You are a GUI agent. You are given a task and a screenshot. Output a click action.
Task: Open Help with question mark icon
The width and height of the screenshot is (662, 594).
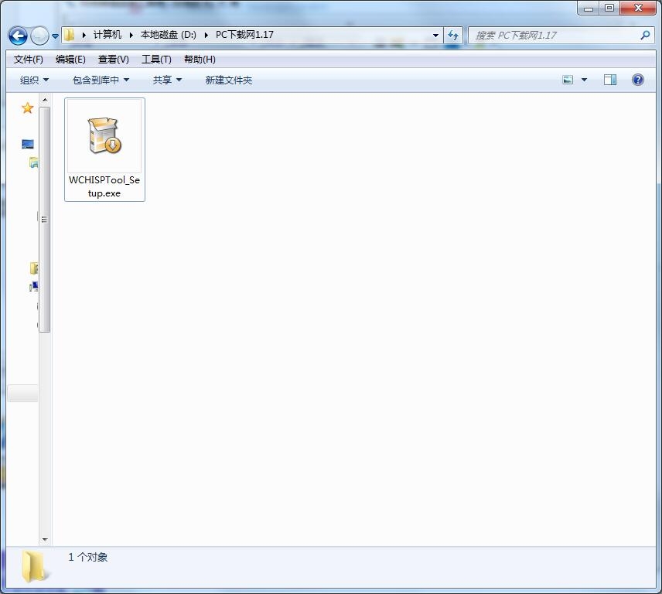[x=638, y=80]
